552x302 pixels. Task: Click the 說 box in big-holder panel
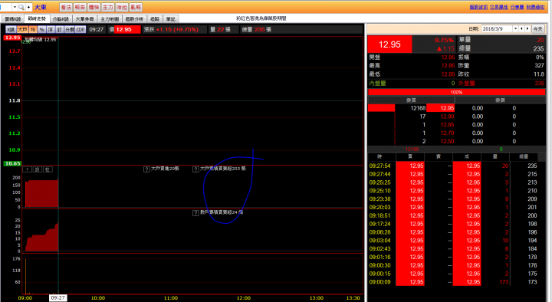[x=38, y=169]
